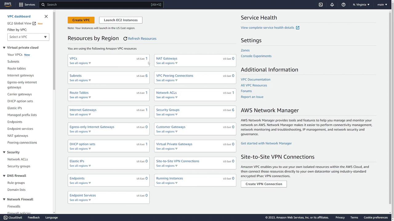Image resolution: width=394 pixels, height=221 pixels.
Task: Click the Create VPN Connection button
Action: click(x=264, y=184)
